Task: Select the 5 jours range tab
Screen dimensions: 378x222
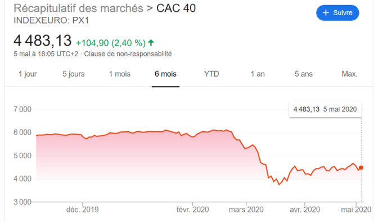Action: click(x=74, y=74)
